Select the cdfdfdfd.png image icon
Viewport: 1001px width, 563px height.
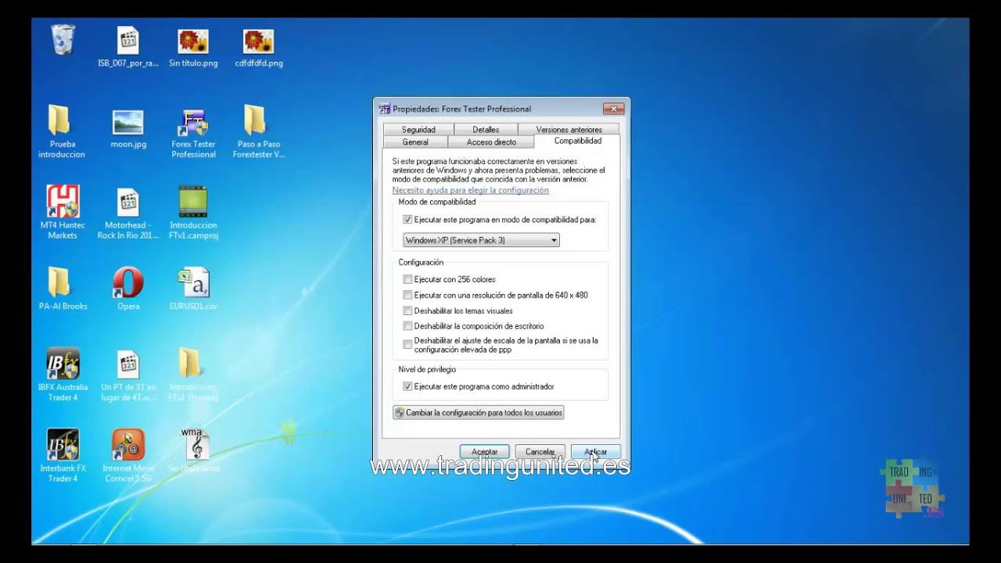(x=259, y=41)
